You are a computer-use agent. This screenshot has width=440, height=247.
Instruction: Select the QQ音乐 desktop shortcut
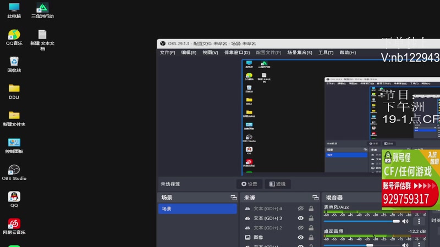(x=14, y=37)
